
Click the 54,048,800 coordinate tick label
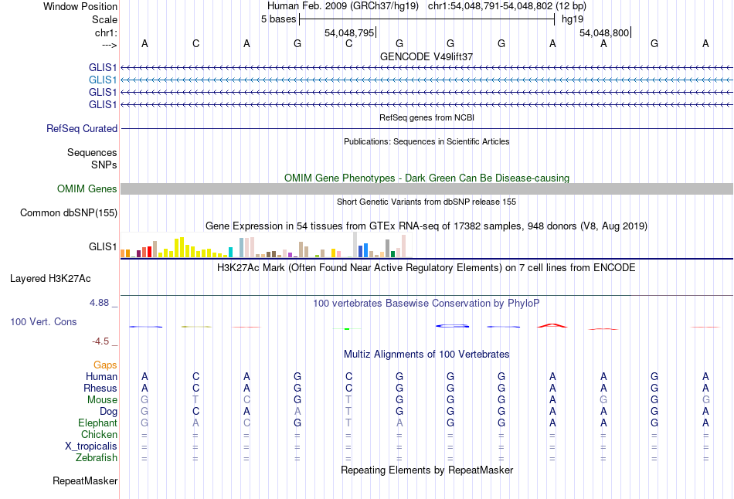click(604, 32)
